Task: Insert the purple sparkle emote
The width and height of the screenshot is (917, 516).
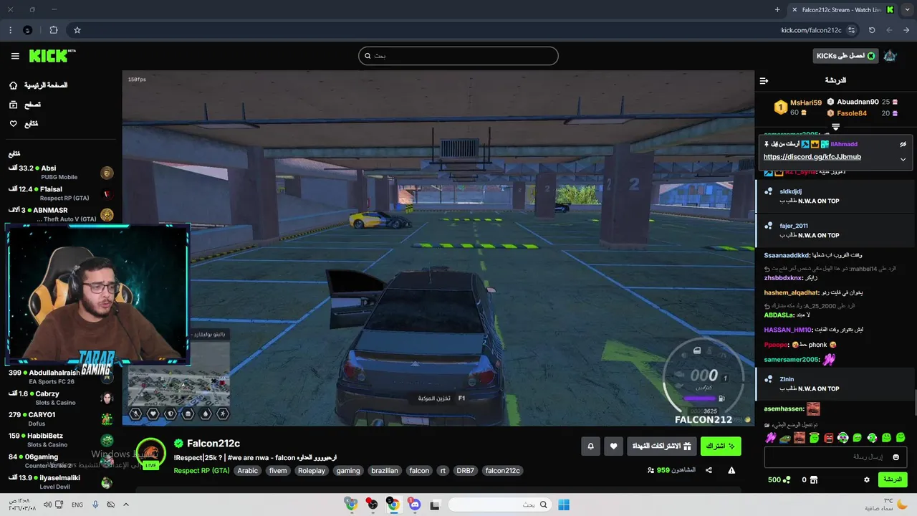Action: (771, 437)
